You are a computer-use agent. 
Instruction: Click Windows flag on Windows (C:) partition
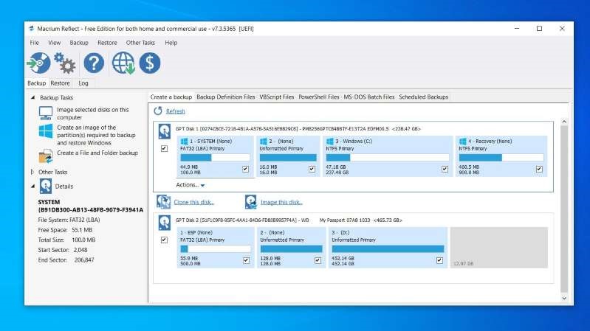[329, 142]
